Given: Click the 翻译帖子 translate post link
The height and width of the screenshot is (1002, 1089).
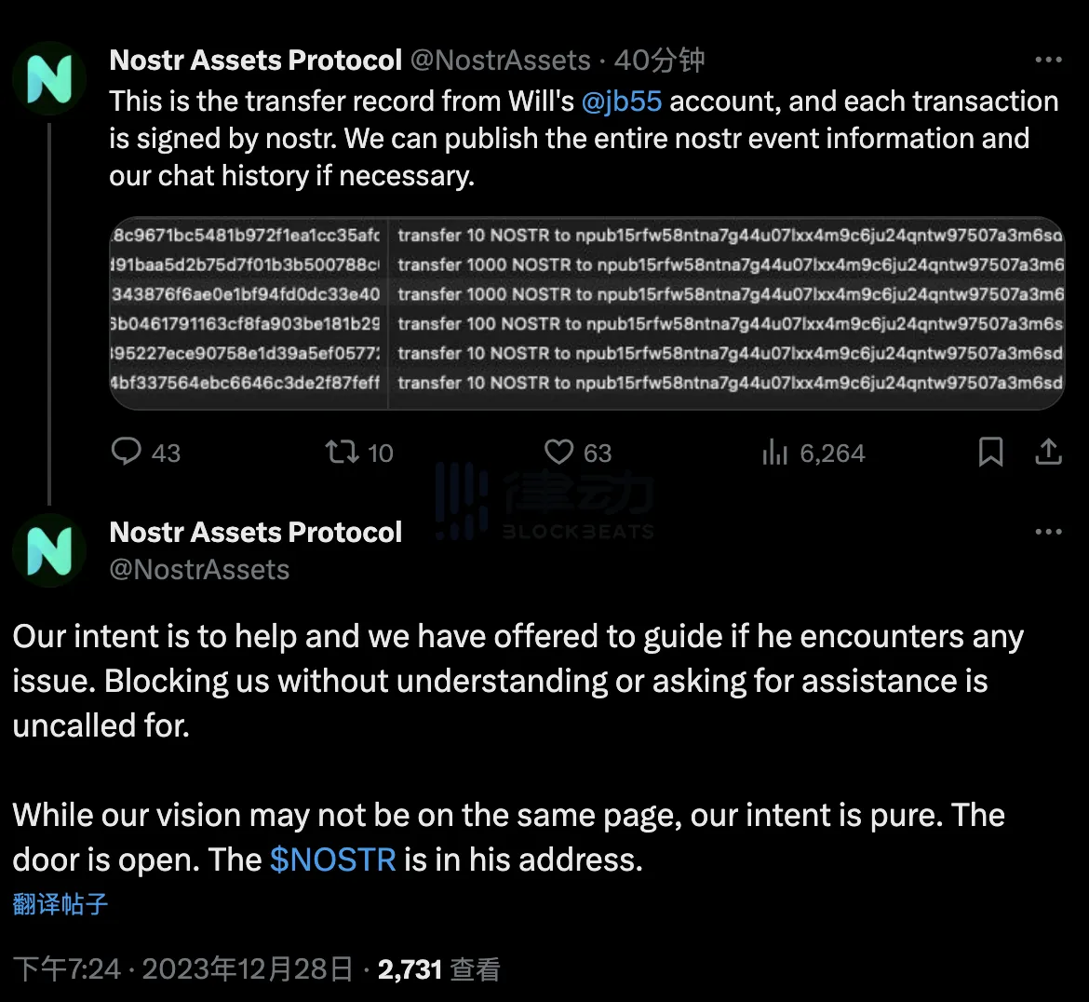Looking at the screenshot, I should [x=60, y=903].
